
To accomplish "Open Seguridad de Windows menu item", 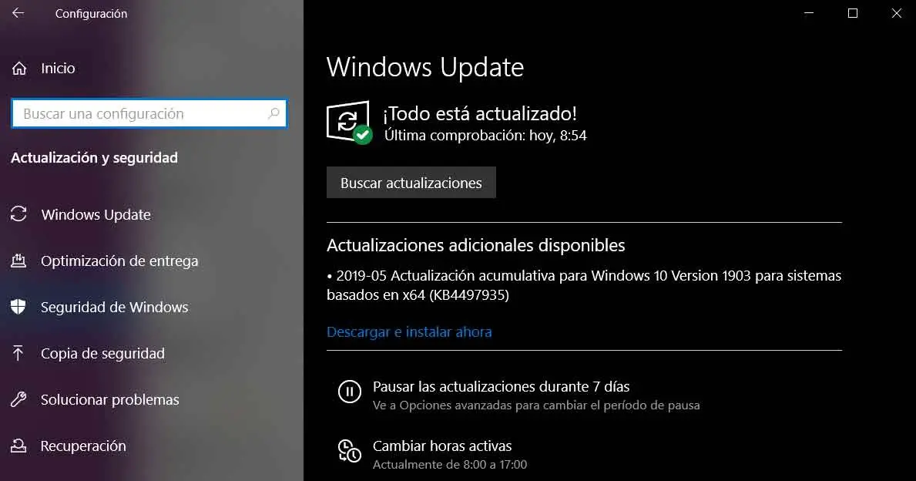I will [115, 307].
